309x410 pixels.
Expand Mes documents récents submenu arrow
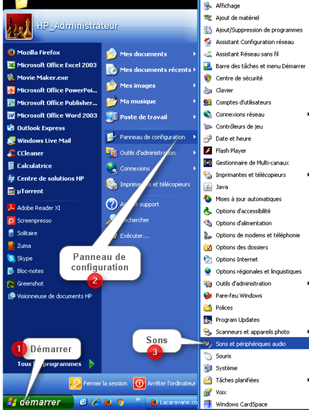point(194,69)
